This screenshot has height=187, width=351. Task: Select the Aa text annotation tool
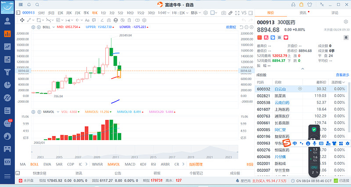(x=87, y=20)
